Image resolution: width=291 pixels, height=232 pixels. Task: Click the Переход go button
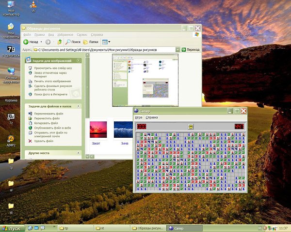191,50
